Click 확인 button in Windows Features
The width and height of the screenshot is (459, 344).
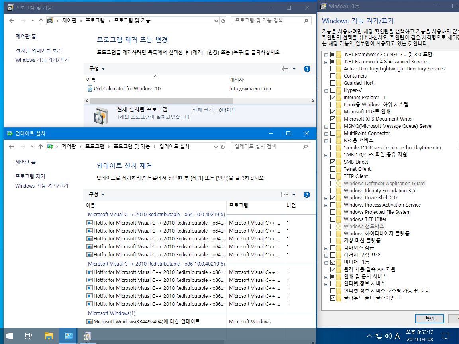(x=430, y=319)
